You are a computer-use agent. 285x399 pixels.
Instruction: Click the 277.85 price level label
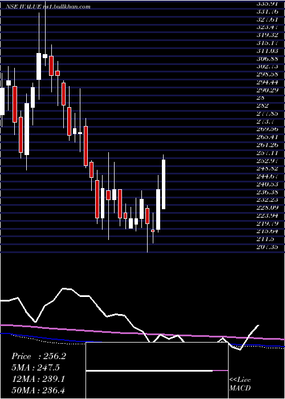[268, 113]
